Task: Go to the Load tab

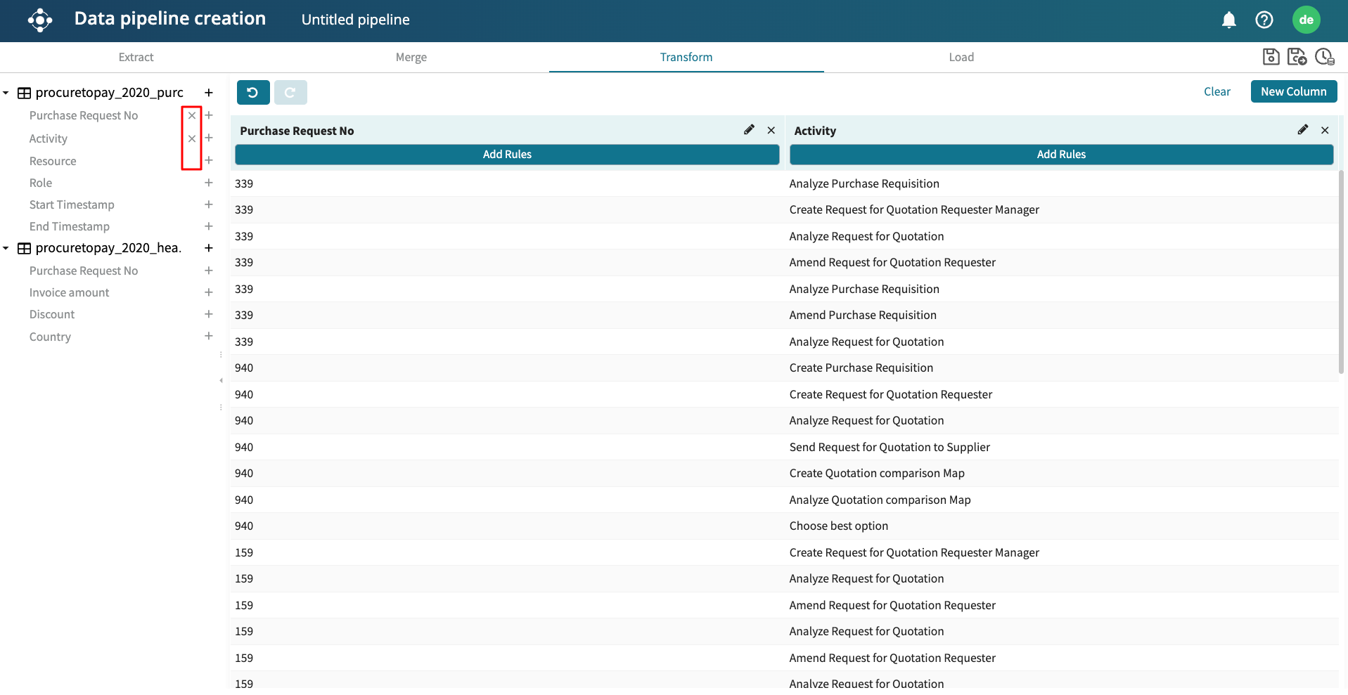Action: coord(961,58)
